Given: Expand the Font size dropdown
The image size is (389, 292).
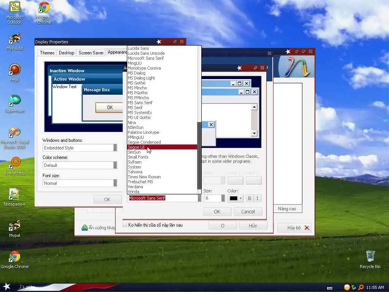Looking at the screenshot, I should [x=115, y=183].
